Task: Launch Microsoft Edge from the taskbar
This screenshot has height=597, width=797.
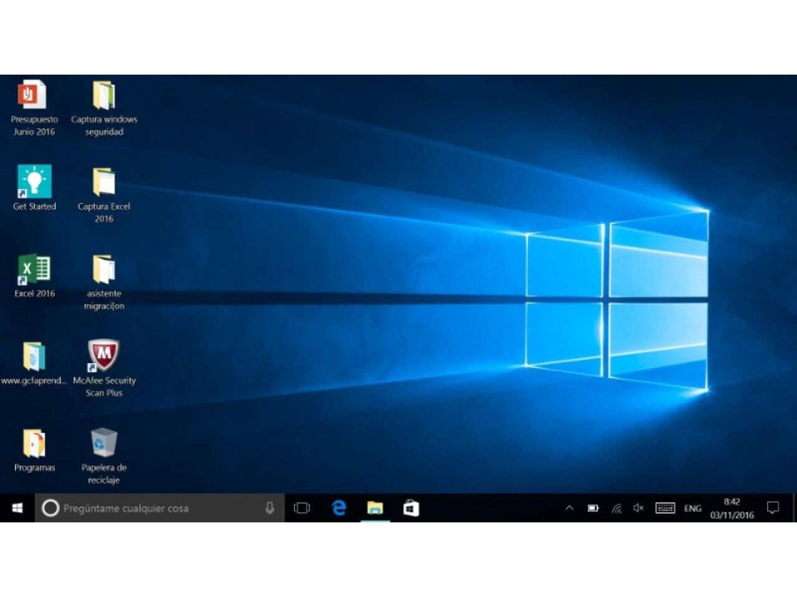Action: 339,508
